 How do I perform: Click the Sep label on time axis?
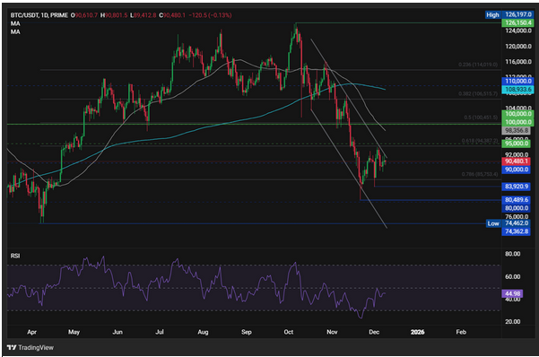246,332
